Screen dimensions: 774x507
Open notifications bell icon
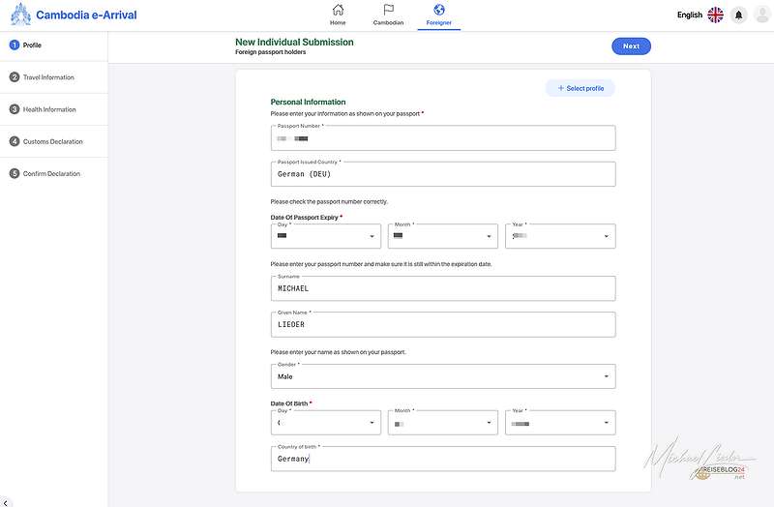tap(739, 15)
